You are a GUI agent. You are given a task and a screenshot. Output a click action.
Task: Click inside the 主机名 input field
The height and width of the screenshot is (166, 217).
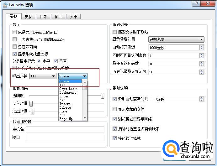tap(65, 129)
